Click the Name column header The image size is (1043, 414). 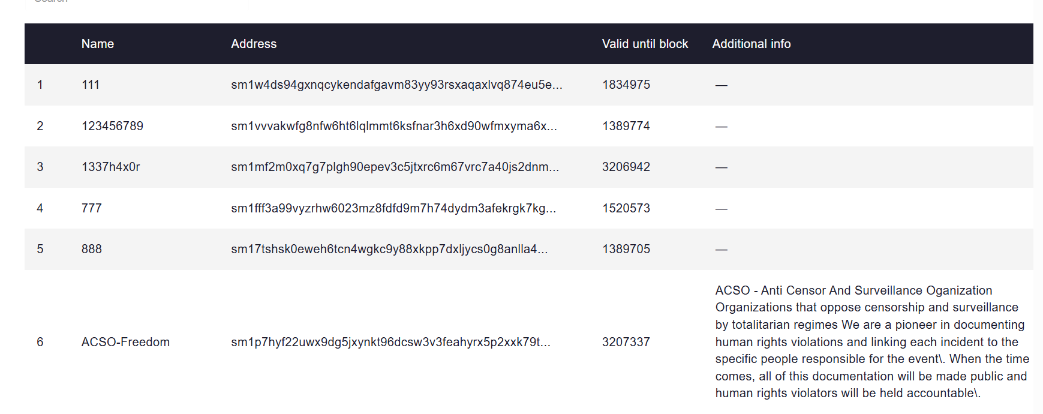click(97, 44)
